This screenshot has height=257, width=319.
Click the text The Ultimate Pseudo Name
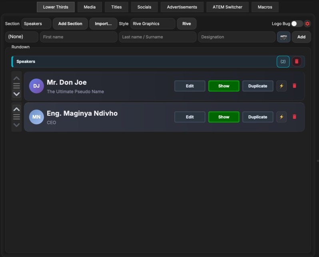(x=75, y=92)
